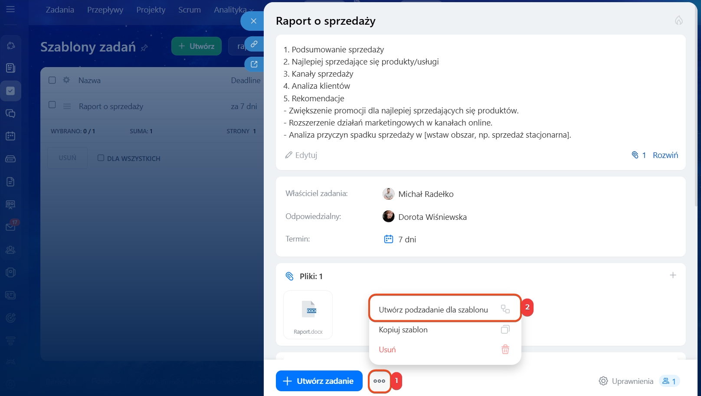The image size is (701, 396).
Task: Open the three-dots more actions button
Action: coord(380,381)
